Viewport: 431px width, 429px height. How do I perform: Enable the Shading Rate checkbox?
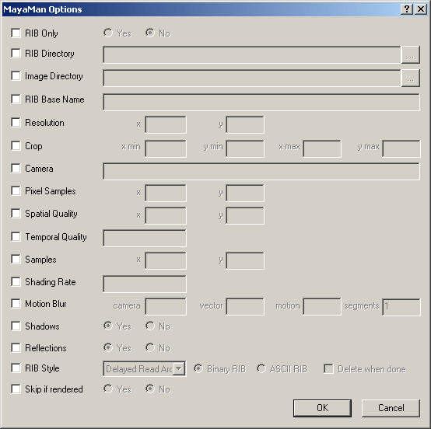click(16, 281)
